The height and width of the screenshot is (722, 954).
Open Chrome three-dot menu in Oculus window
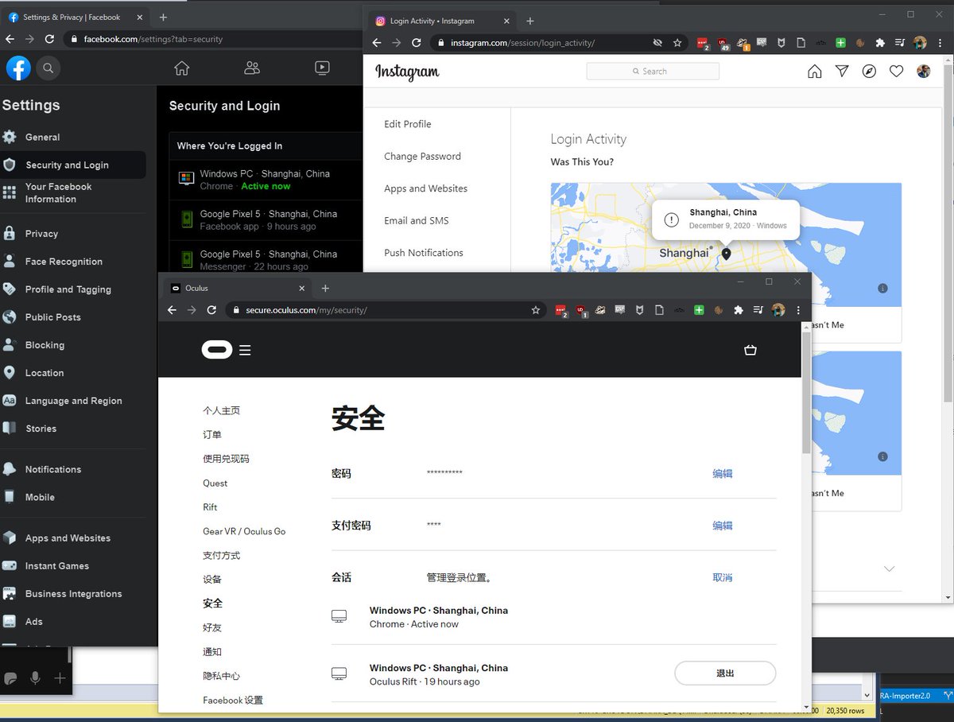798,310
